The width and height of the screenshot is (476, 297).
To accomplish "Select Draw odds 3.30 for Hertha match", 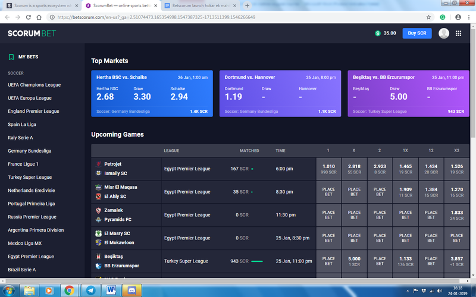I will pyautogui.click(x=142, y=97).
